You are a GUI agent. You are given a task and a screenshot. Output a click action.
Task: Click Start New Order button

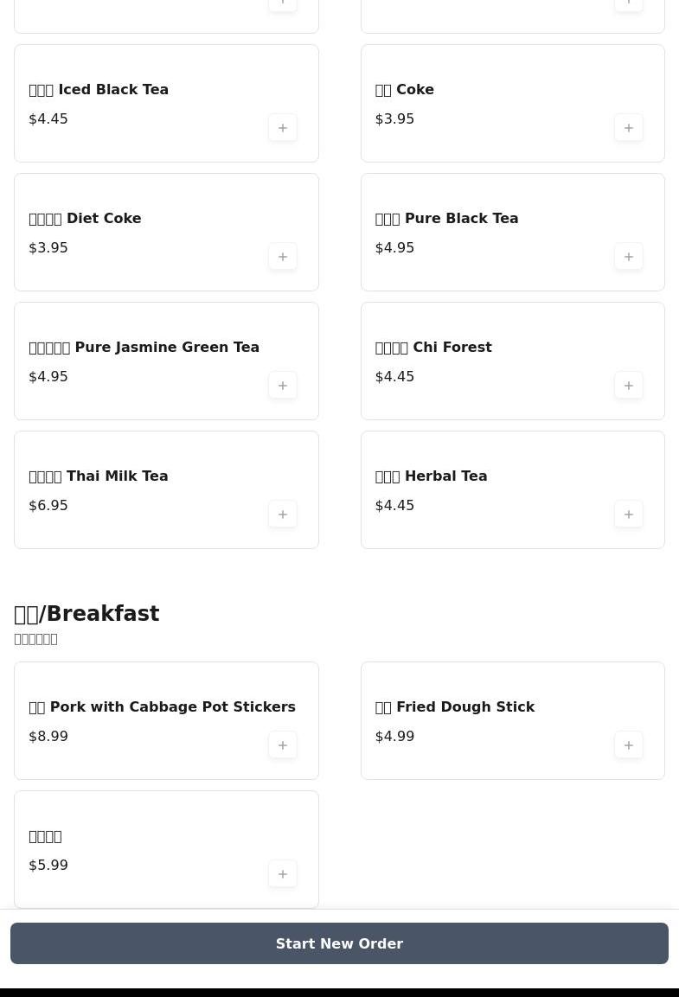(339, 943)
